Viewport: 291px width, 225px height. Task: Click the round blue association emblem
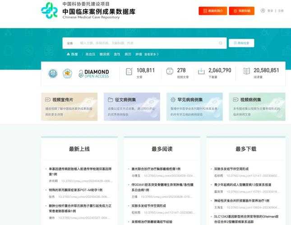(x=53, y=73)
